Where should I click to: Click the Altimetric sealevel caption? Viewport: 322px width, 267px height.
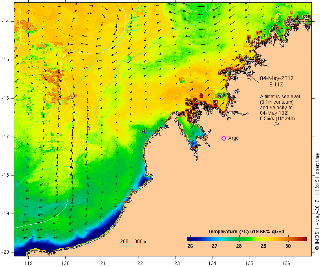(280, 96)
